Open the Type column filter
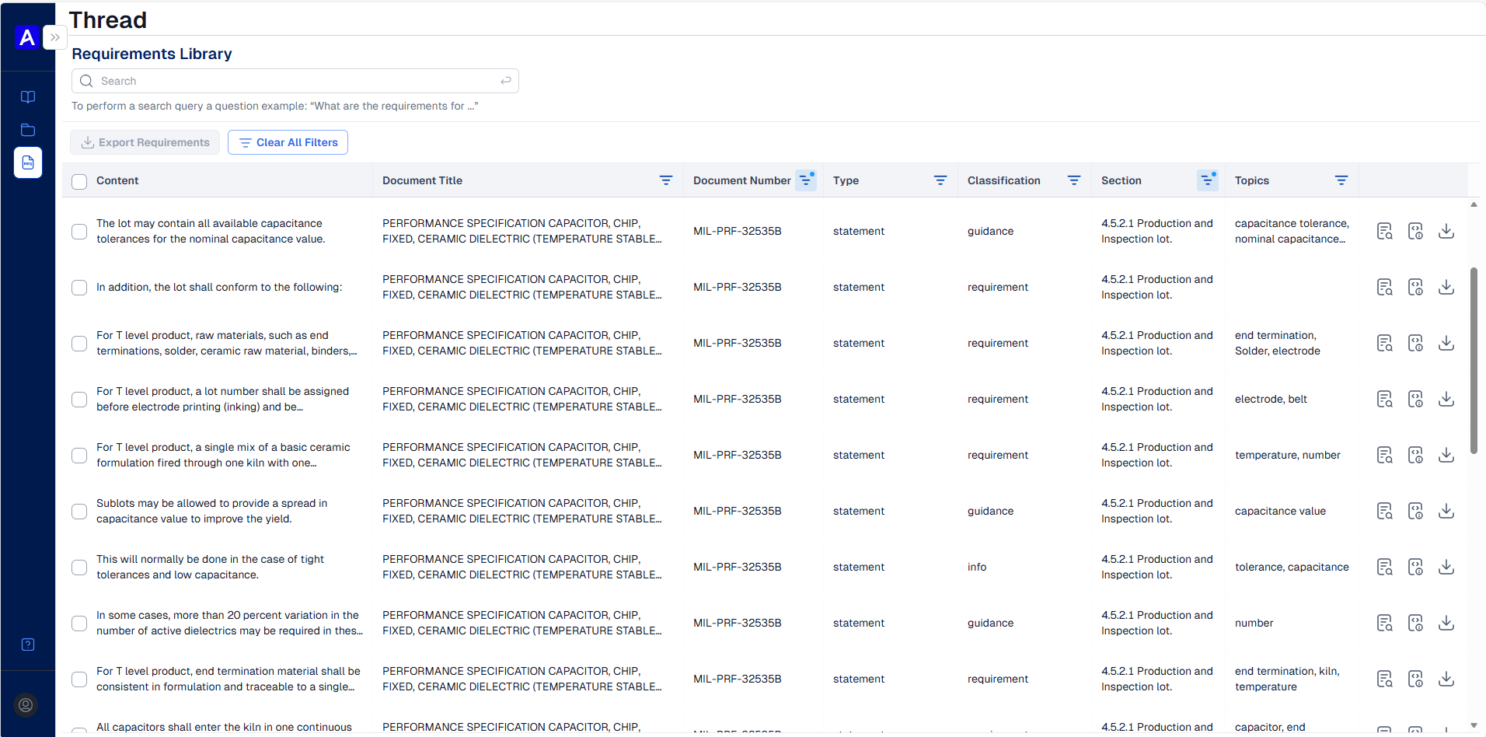Screen dimensions: 1486x737 (x=940, y=180)
